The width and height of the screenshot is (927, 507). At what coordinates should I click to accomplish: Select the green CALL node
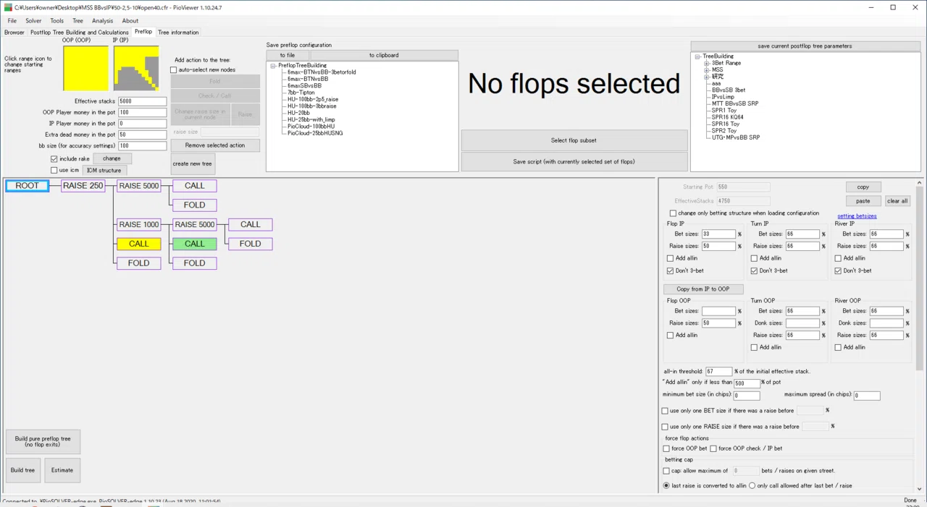pos(195,244)
